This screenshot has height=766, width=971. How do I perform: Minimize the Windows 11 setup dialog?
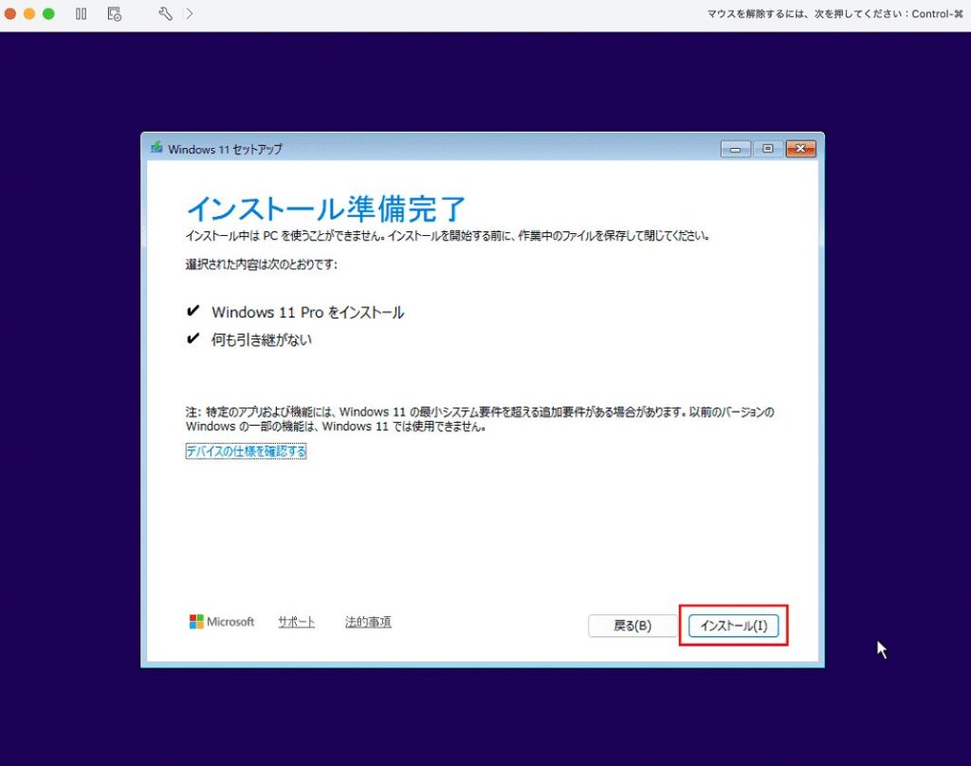tap(735, 149)
